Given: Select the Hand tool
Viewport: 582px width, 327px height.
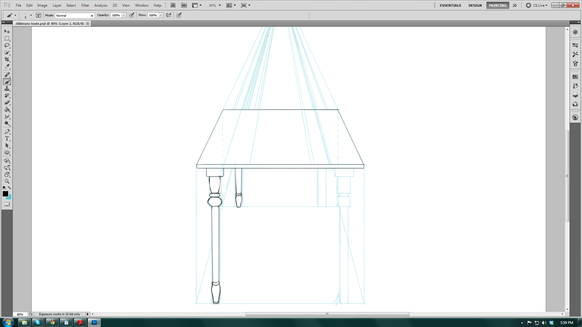Looking at the screenshot, I should [7, 174].
